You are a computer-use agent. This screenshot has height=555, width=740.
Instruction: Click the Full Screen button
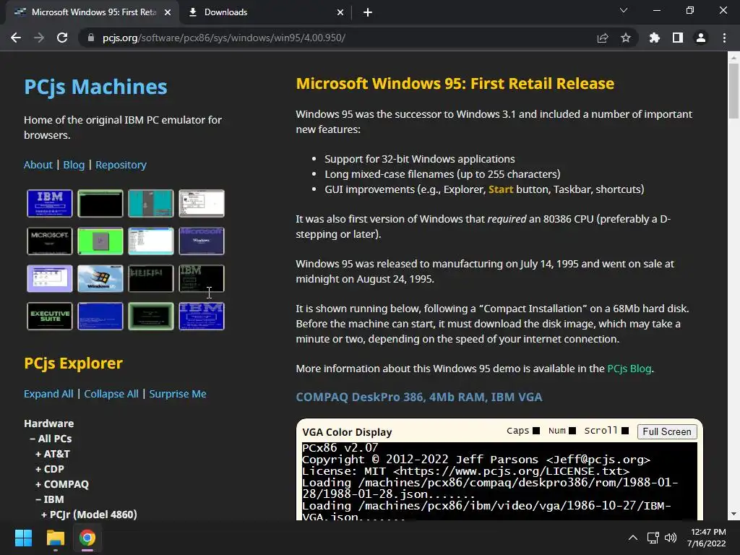[x=667, y=431]
